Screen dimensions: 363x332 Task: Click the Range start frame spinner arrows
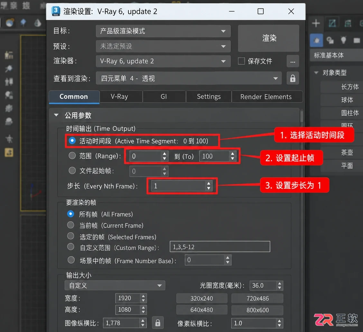pos(164,156)
